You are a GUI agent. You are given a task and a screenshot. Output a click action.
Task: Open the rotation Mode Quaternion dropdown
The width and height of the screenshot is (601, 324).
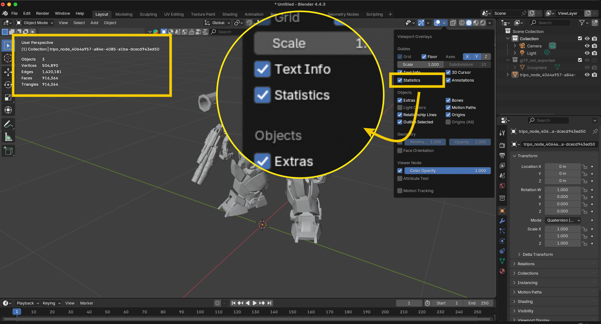click(x=563, y=220)
